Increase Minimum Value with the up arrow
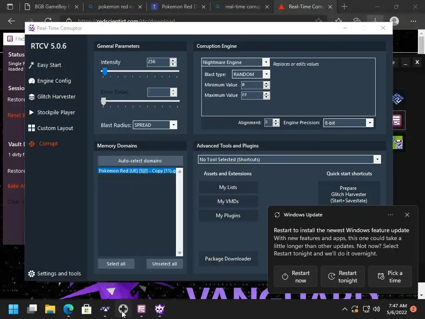 [x=266, y=83]
